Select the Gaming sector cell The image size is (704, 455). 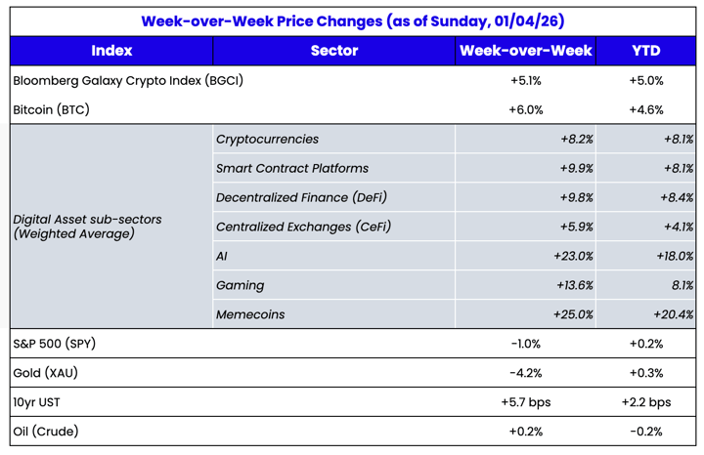coord(241,285)
